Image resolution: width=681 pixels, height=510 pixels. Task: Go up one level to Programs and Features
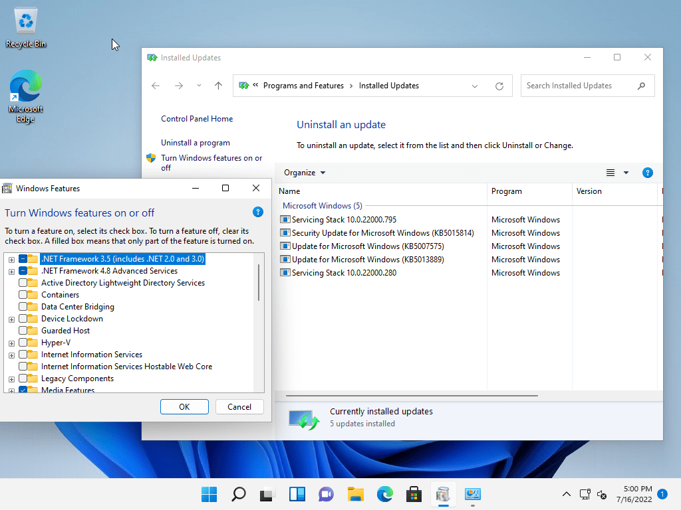(x=218, y=86)
